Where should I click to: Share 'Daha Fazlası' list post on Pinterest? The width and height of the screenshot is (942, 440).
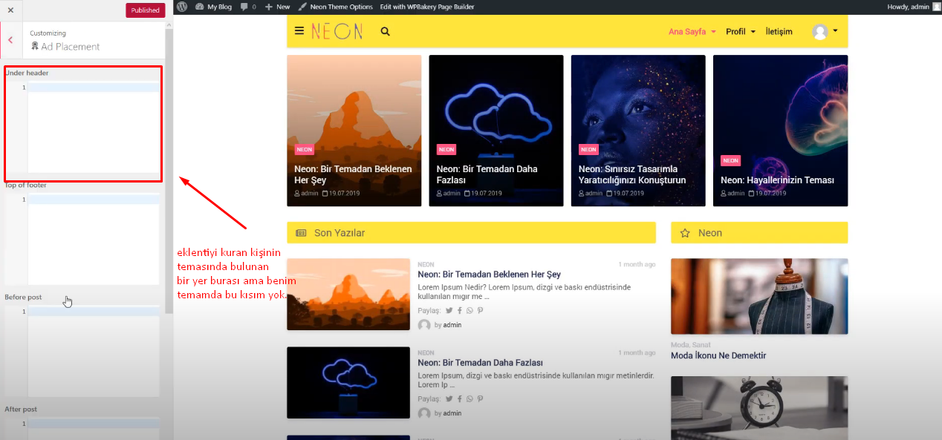[x=480, y=398]
